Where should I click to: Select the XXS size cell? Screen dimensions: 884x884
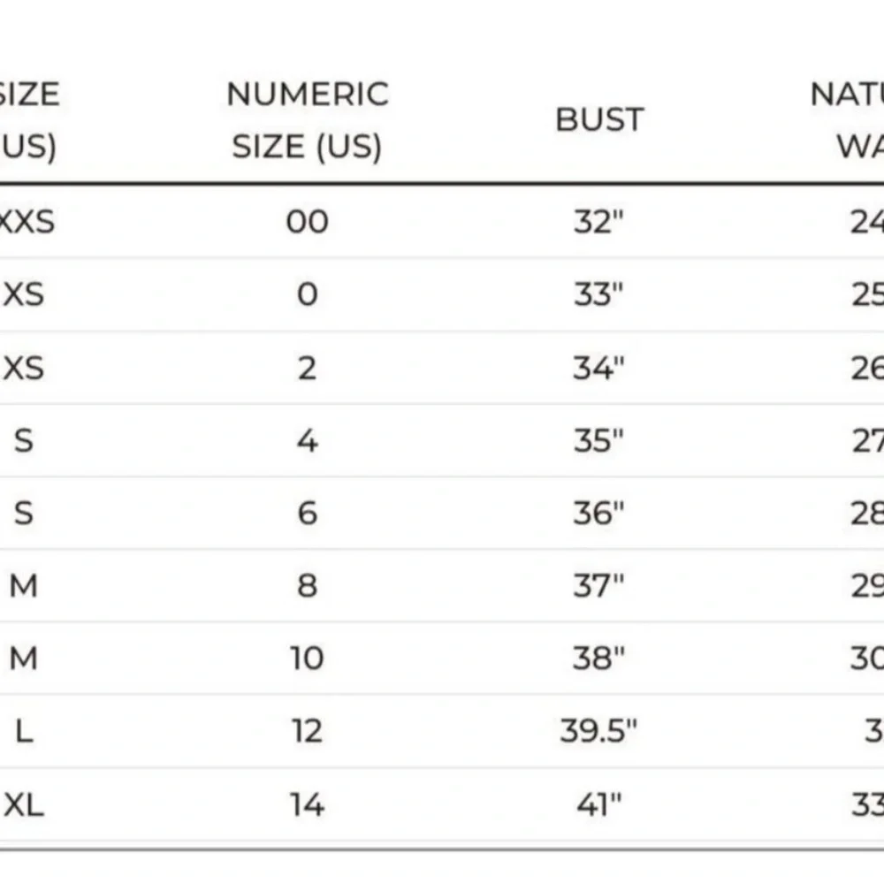click(27, 221)
